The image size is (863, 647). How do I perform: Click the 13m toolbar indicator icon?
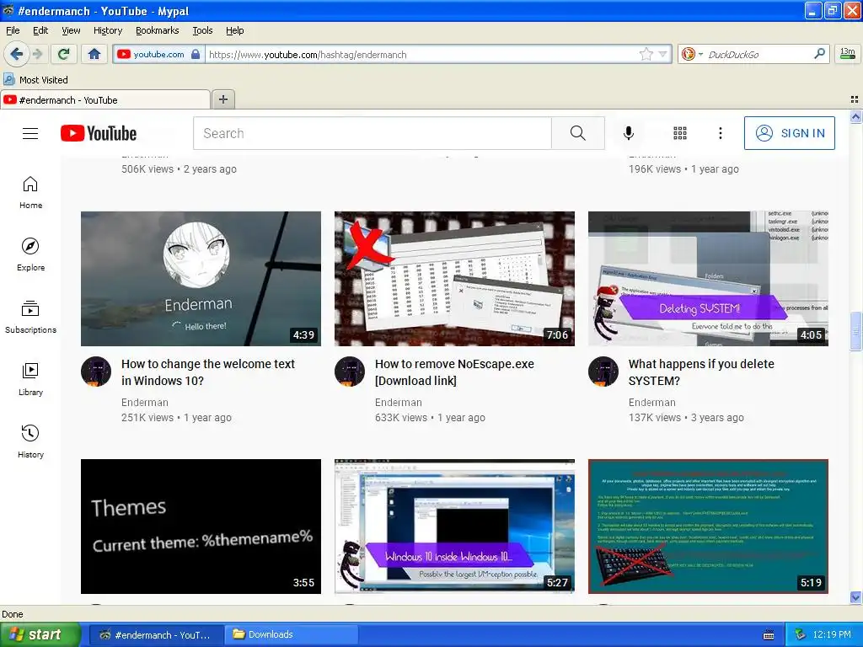848,54
